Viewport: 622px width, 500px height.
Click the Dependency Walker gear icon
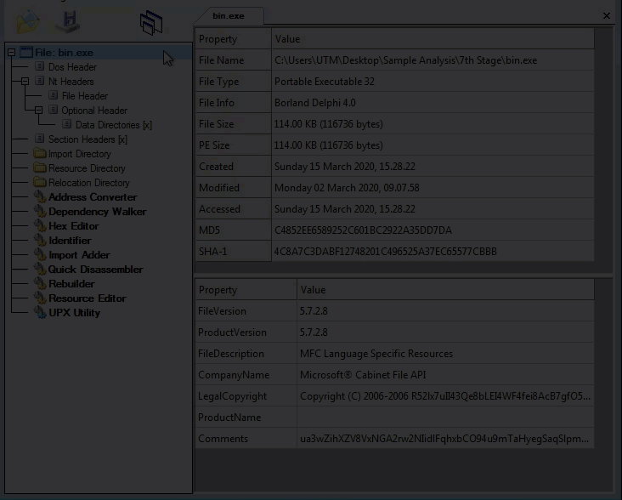tap(40, 211)
